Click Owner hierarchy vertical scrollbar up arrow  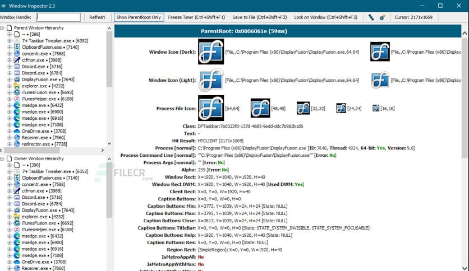(x=109, y=159)
